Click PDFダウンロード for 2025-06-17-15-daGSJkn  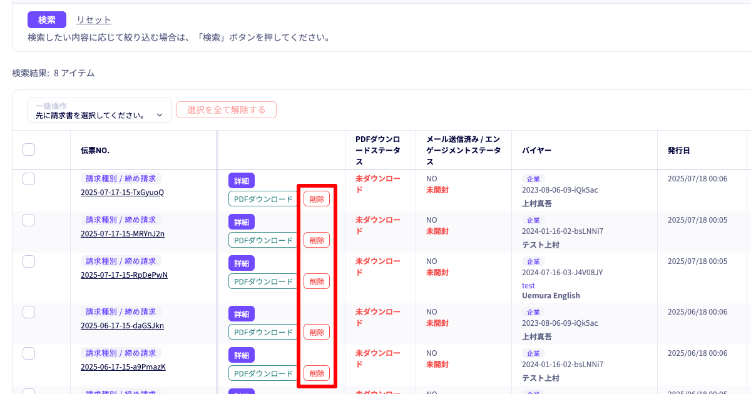point(263,332)
